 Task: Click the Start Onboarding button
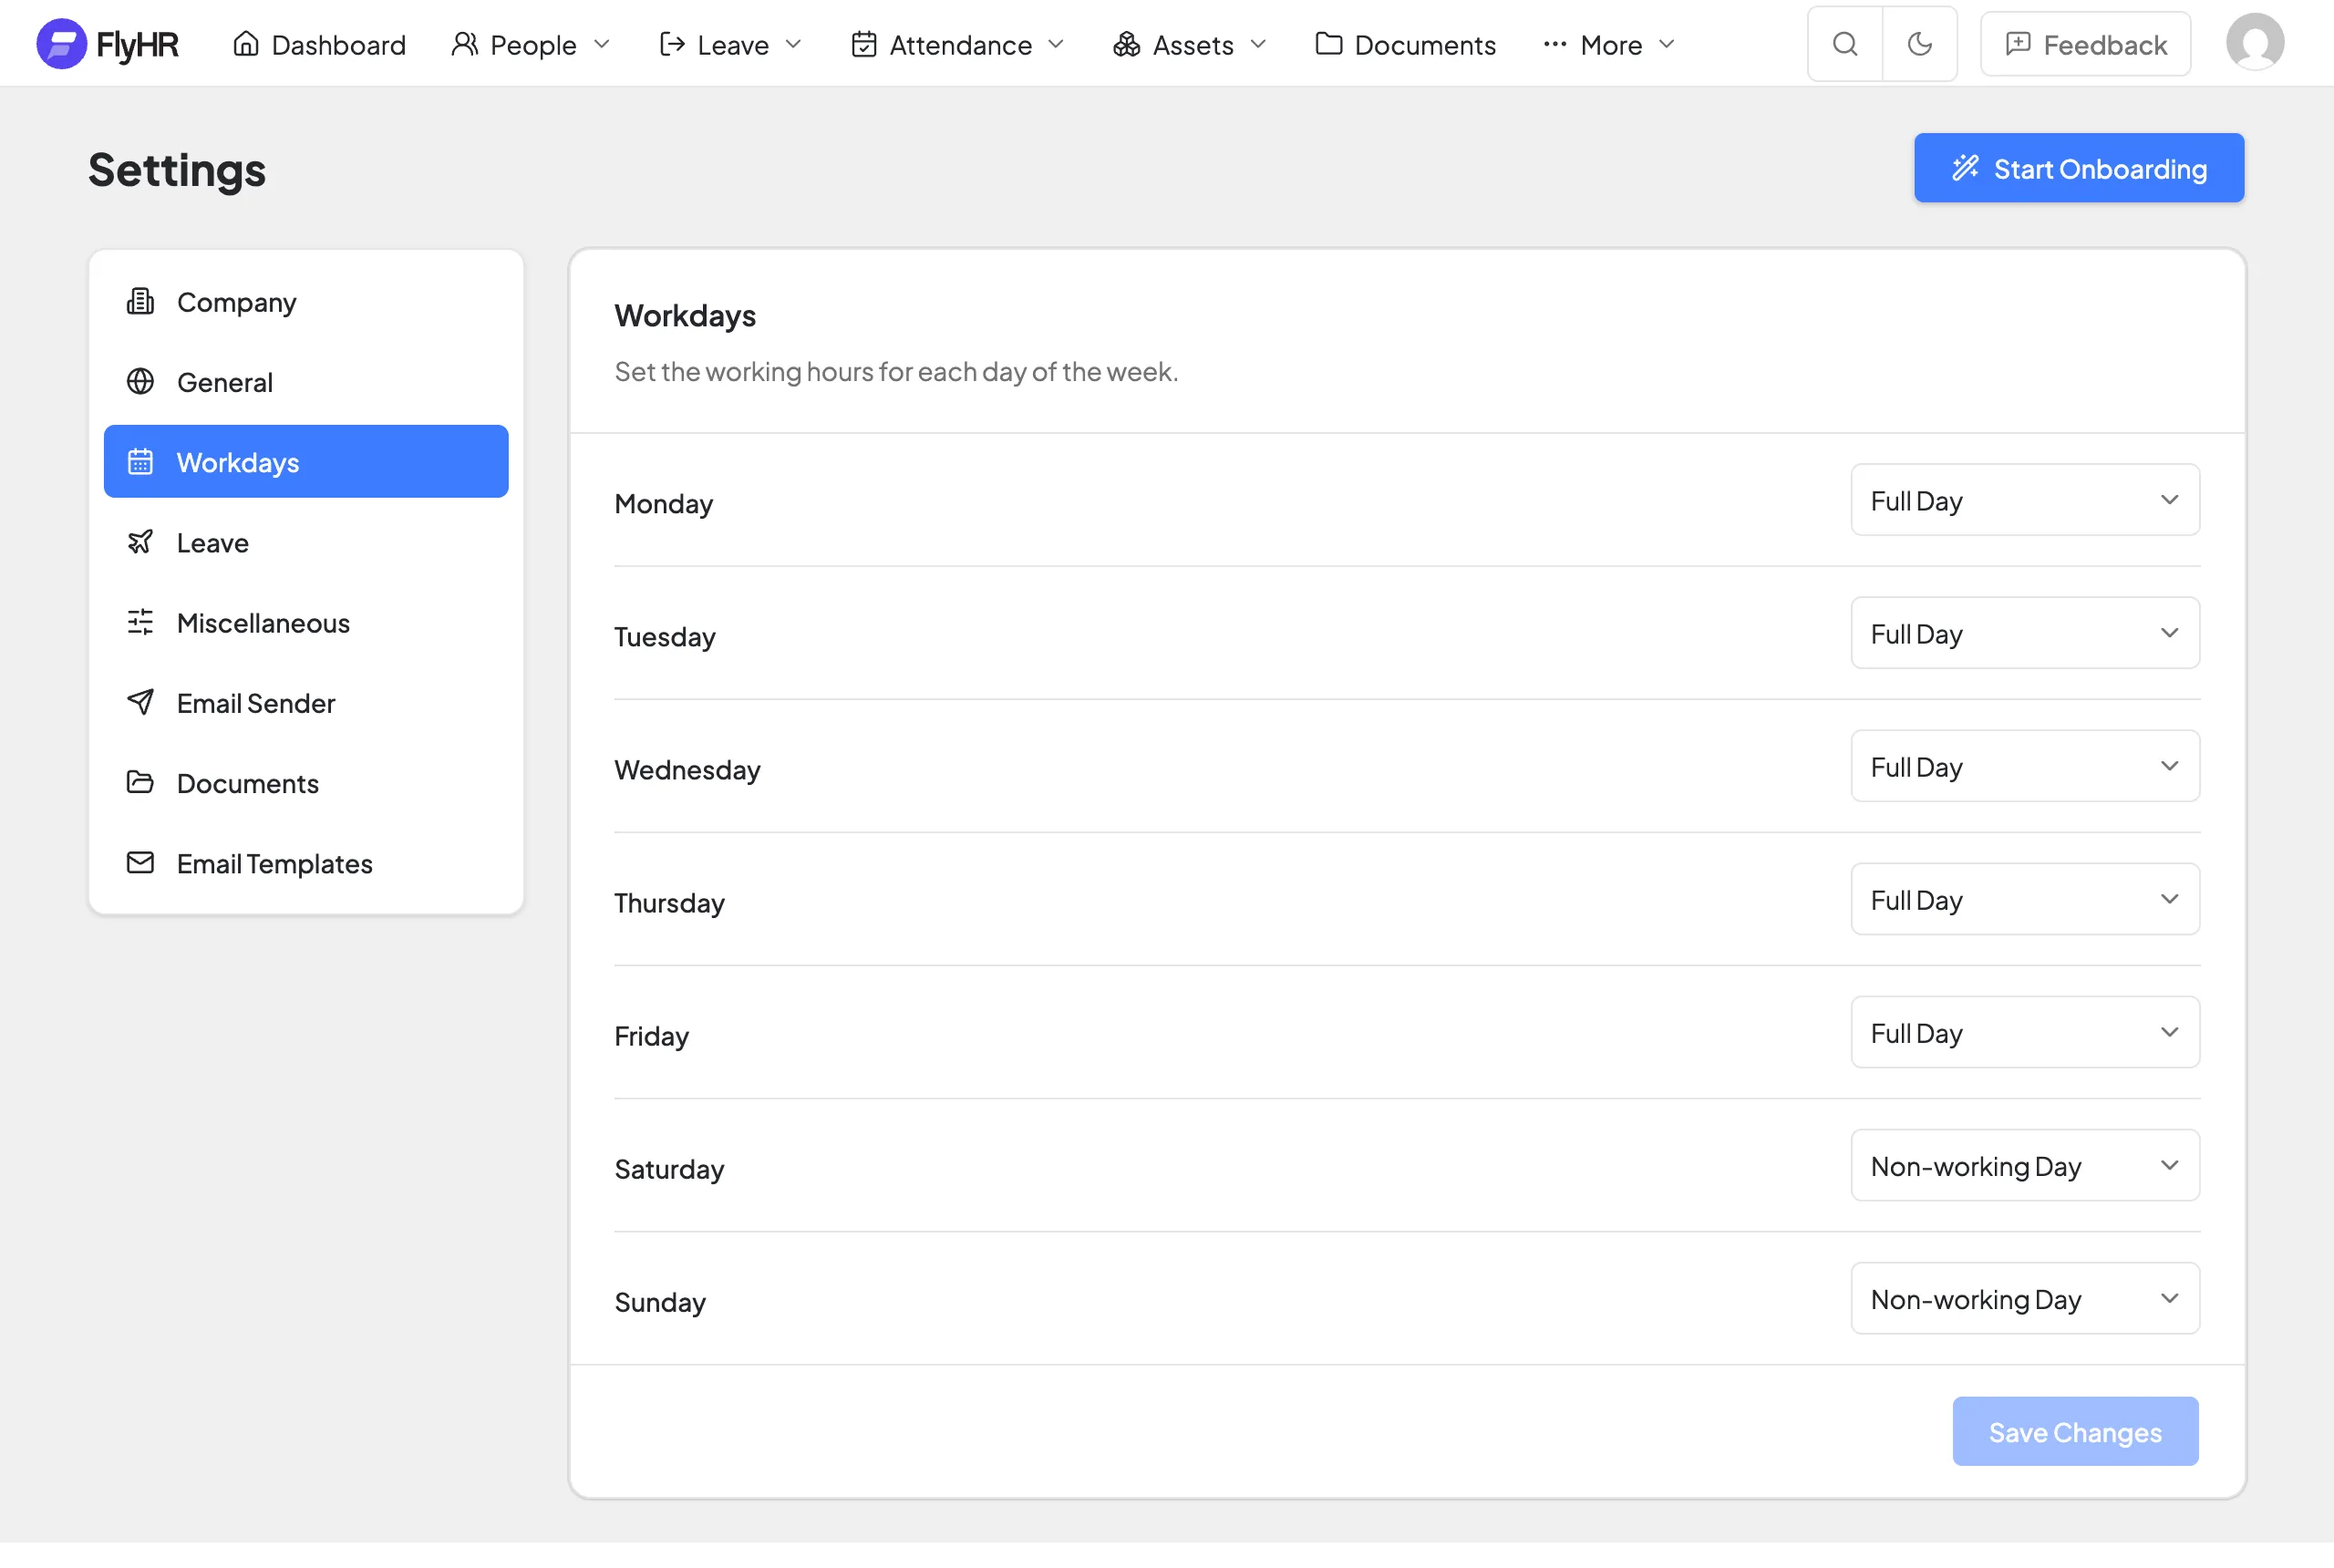[x=2078, y=168]
